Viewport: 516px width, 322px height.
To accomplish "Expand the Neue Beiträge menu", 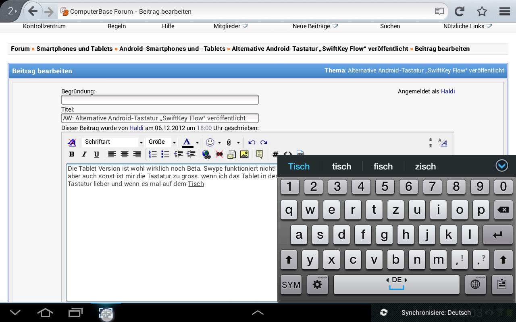I will [x=315, y=26].
